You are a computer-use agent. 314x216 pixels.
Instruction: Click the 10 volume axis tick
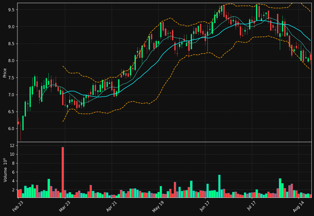tap(12, 154)
